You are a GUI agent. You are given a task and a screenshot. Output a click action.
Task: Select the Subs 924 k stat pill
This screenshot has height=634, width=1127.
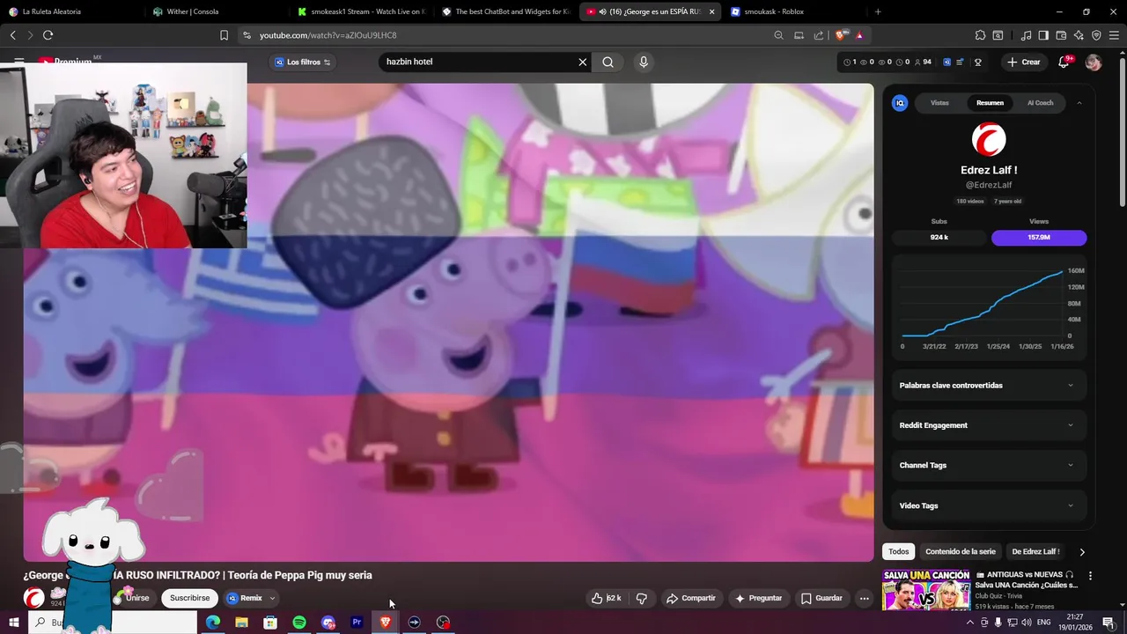tap(939, 238)
